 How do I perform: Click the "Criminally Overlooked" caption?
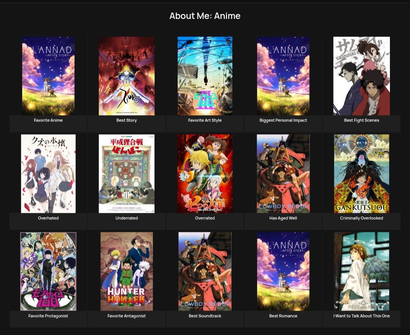coord(362,218)
